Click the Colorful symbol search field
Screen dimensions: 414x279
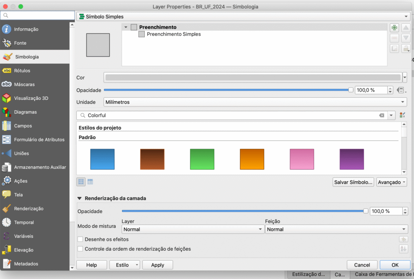click(232, 115)
